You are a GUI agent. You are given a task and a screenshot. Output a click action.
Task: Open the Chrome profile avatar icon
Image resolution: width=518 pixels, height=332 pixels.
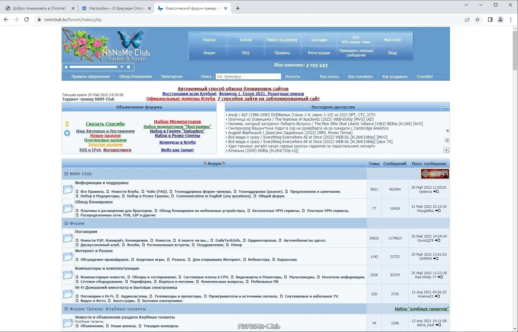(500, 19)
